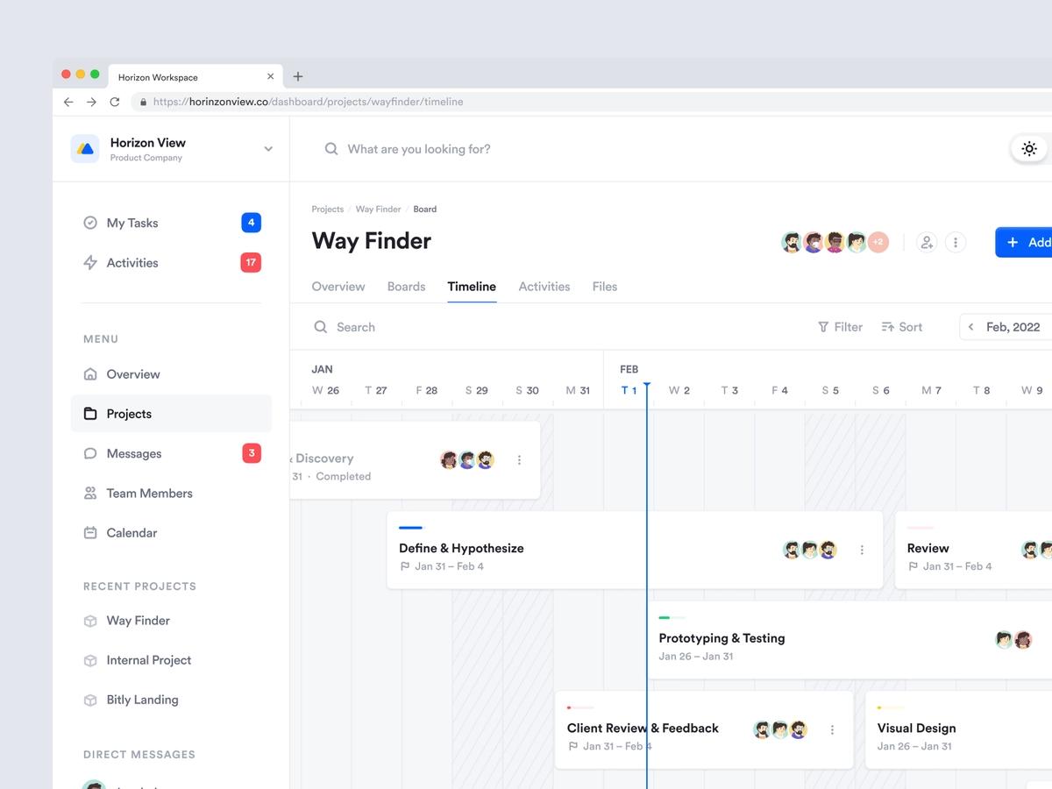Select timeline day T 1
Viewport: 1052px width, 789px height.
[x=629, y=390]
